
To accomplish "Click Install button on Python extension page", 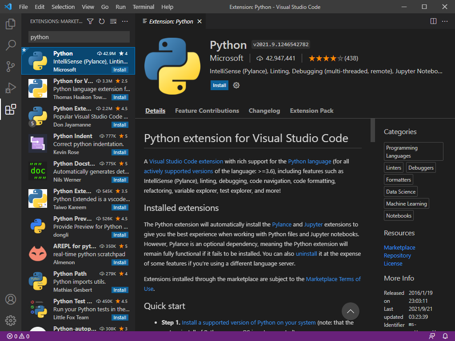I will pos(220,85).
